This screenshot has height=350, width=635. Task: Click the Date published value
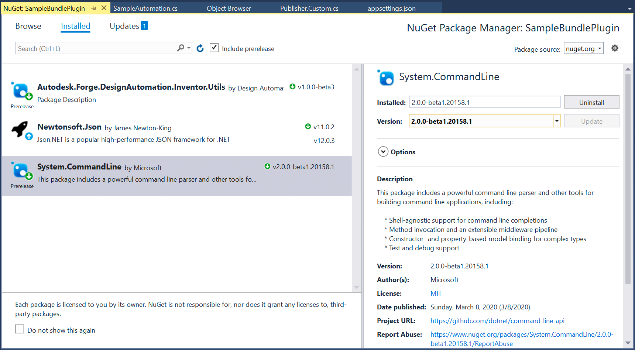tap(480, 307)
